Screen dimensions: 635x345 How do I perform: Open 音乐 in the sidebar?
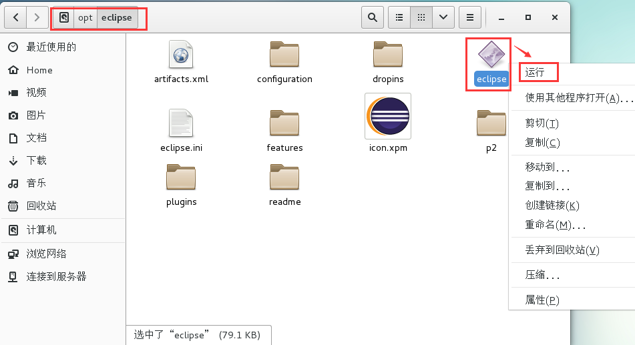pyautogui.click(x=63, y=183)
